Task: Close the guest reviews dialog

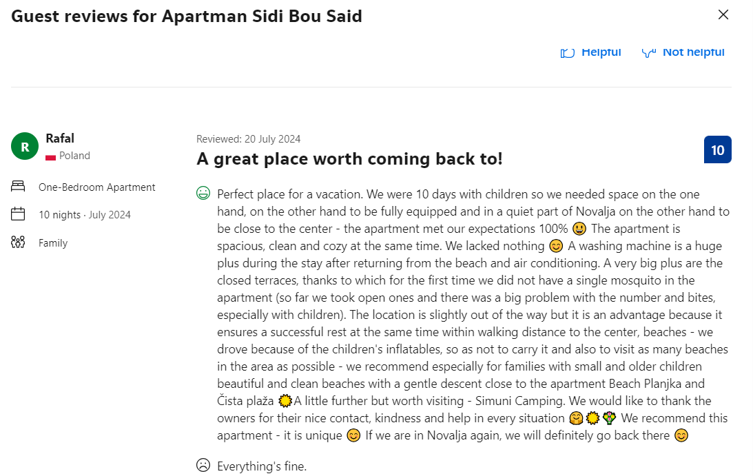Action: click(x=723, y=14)
